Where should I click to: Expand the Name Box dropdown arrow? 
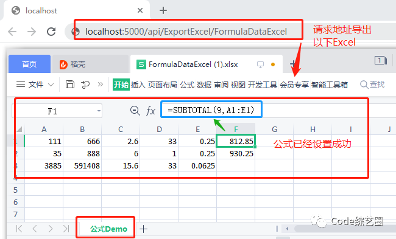[x=99, y=111]
